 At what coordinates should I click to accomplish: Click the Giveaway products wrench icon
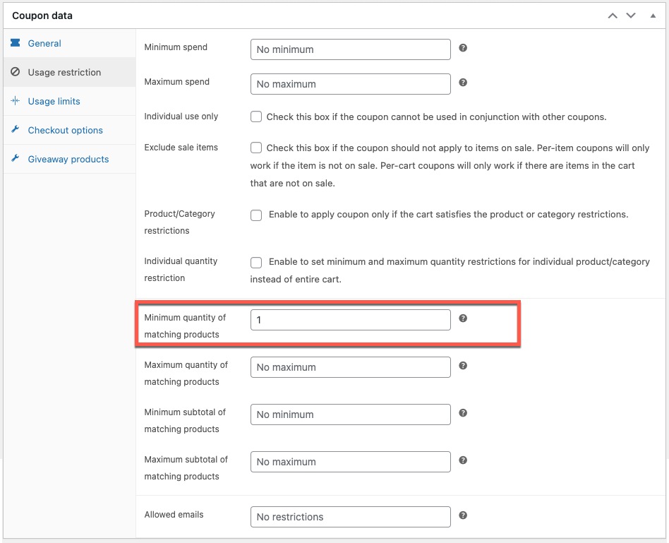(16, 158)
